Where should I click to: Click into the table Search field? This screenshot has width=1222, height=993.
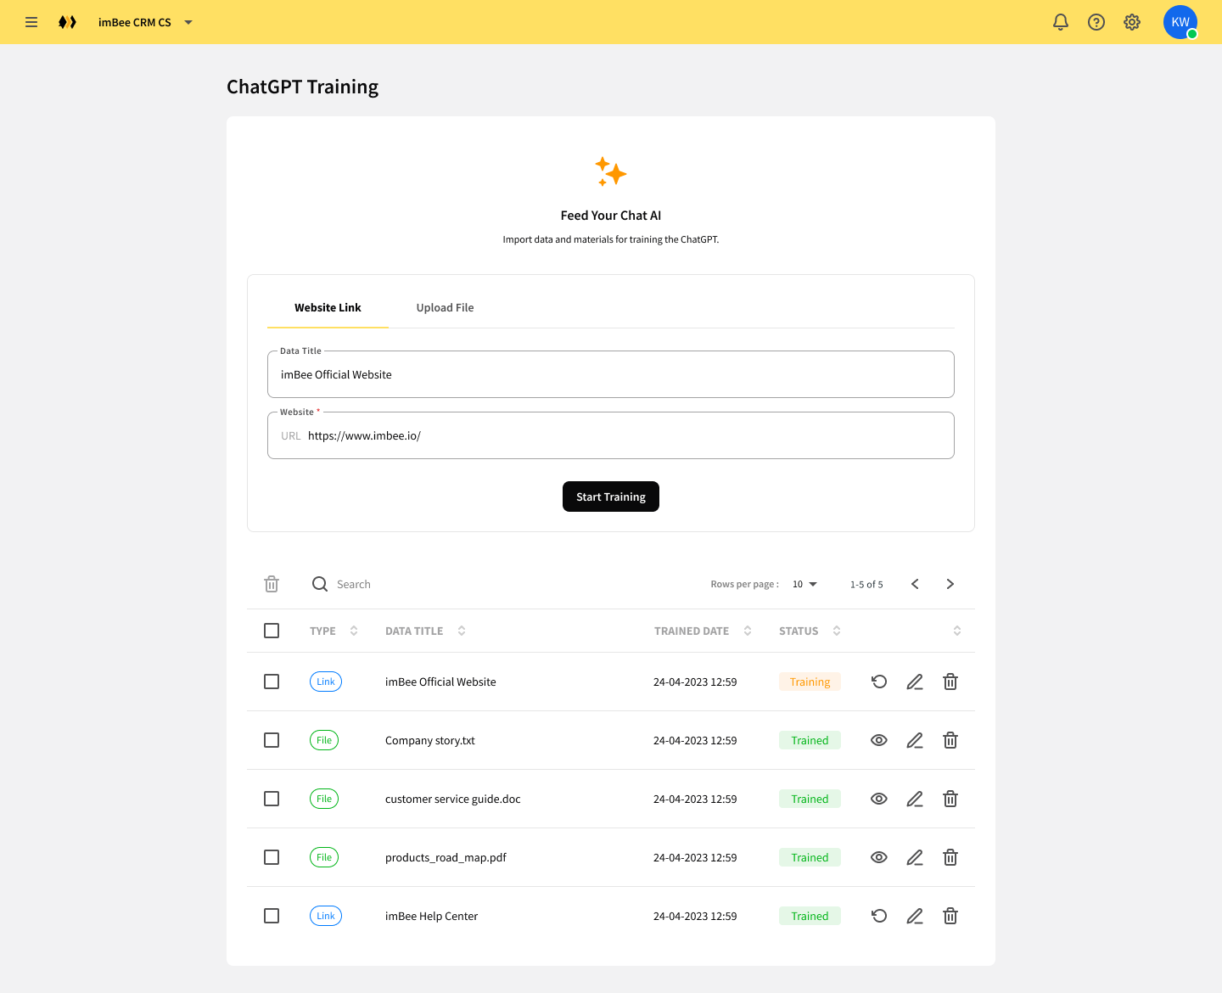point(354,584)
